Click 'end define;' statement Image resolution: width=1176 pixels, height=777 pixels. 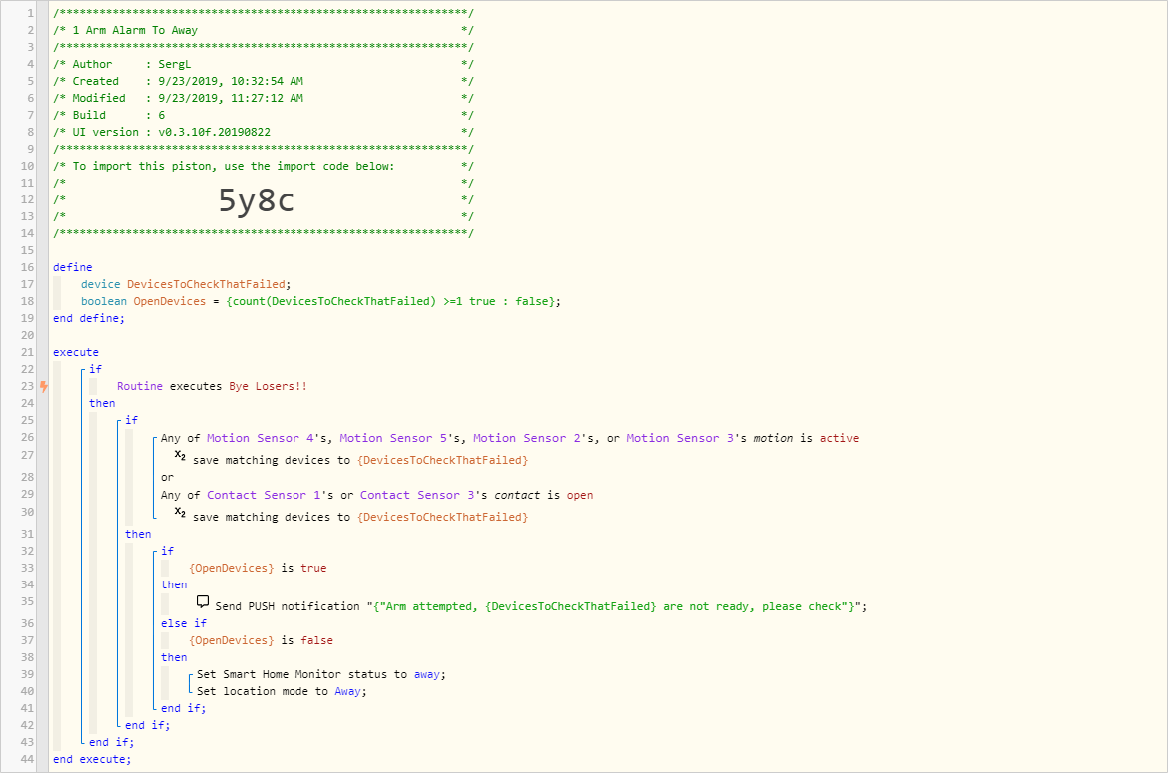(89, 318)
